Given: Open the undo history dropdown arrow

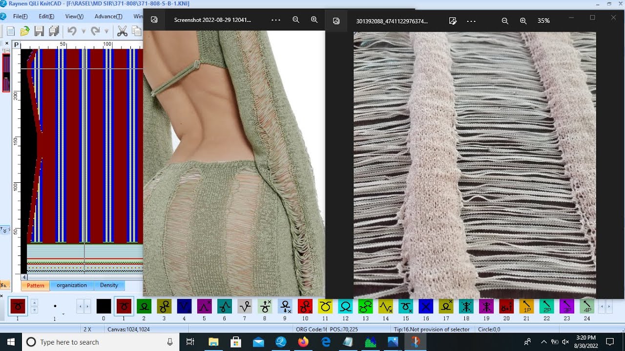Looking at the screenshot, I should coord(83,32).
